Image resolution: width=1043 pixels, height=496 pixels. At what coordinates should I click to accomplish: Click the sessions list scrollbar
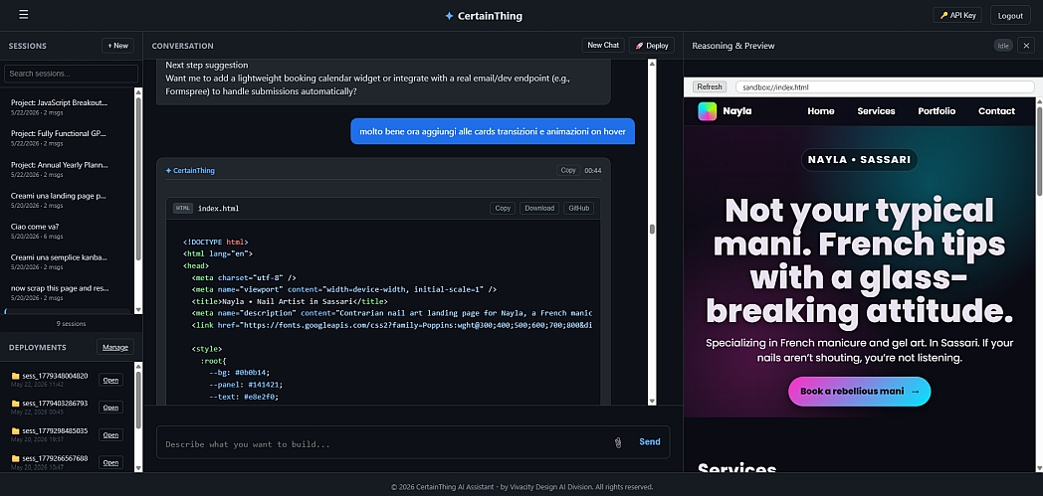(138, 179)
